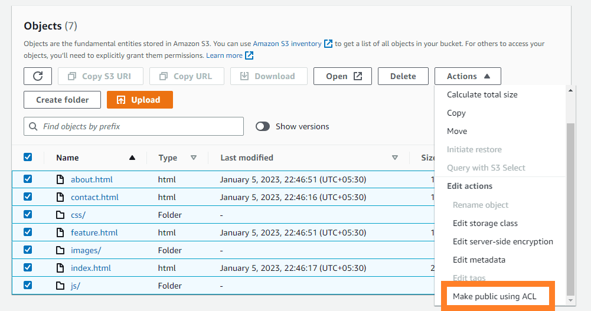This screenshot has width=591, height=311.
Task: Click the folder icon beside css/
Action: tap(60, 215)
